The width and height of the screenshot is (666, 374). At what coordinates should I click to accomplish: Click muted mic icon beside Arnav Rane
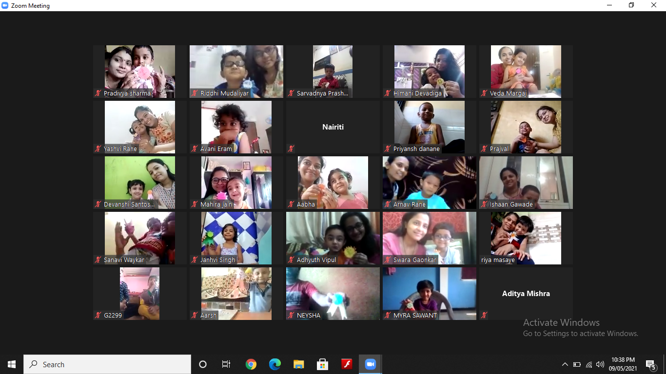388,204
